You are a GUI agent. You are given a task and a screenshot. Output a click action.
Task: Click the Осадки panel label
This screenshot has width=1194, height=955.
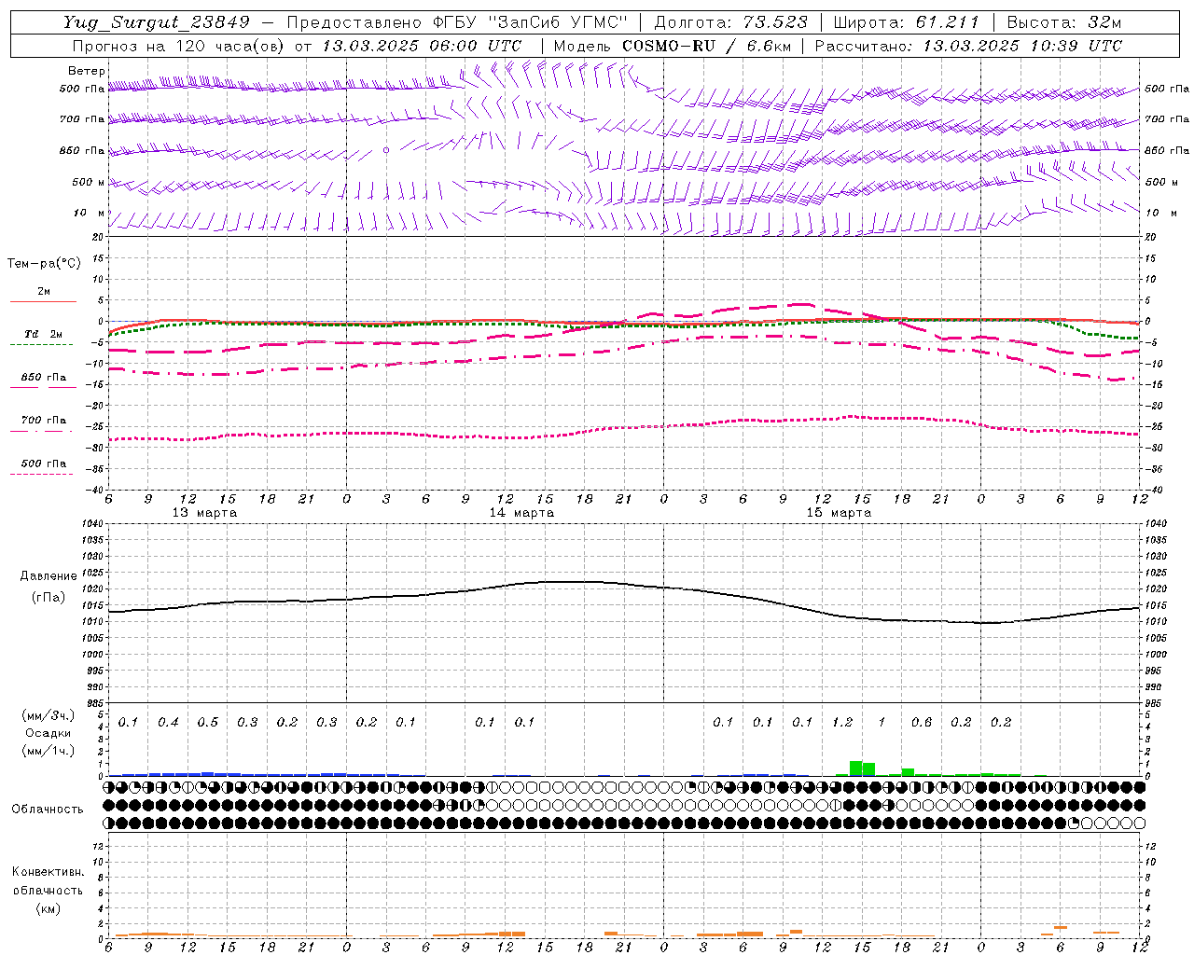(48, 733)
